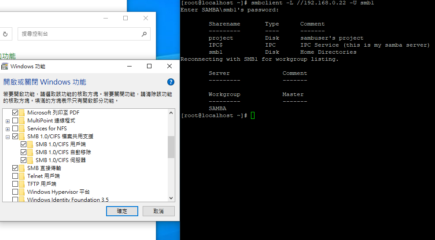Select Microsoft 列印至 PDF label
This screenshot has width=435, height=240.
point(53,113)
